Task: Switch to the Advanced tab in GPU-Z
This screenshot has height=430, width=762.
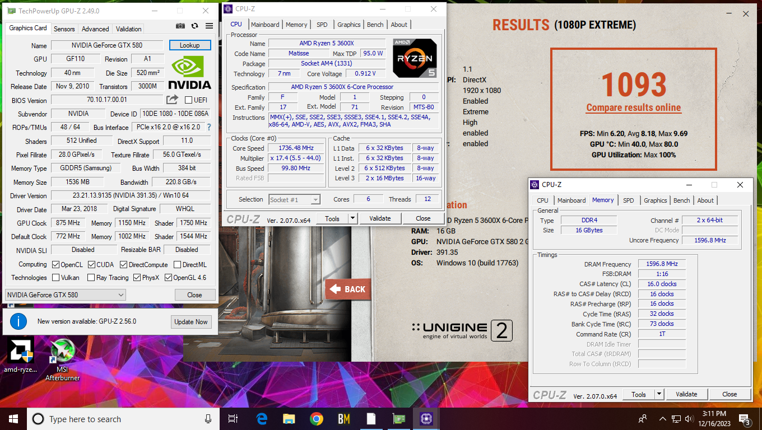Action: pyautogui.click(x=95, y=29)
